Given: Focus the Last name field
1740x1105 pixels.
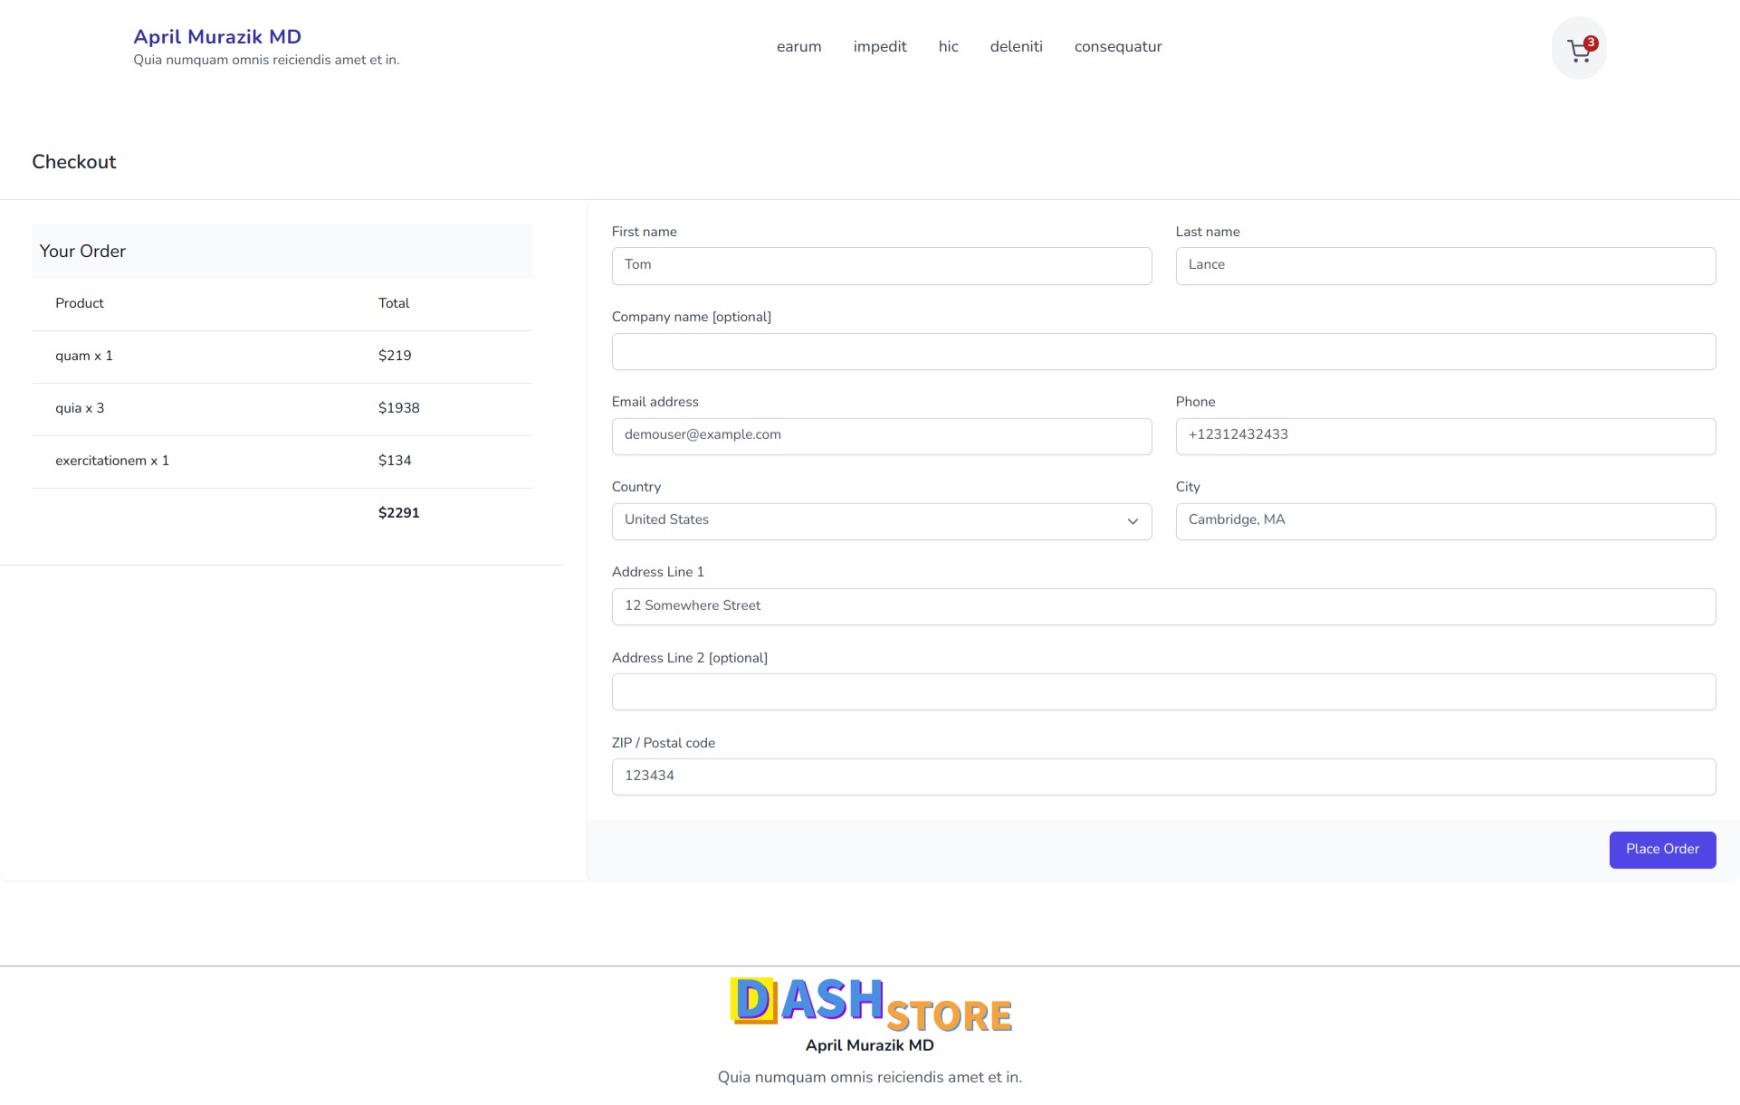Looking at the screenshot, I should (x=1445, y=266).
